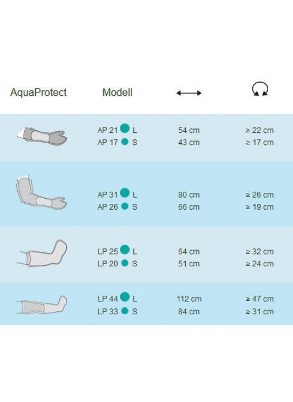Select the small teal dot for LP 20
The height and width of the screenshot is (402, 293).
(x=125, y=263)
